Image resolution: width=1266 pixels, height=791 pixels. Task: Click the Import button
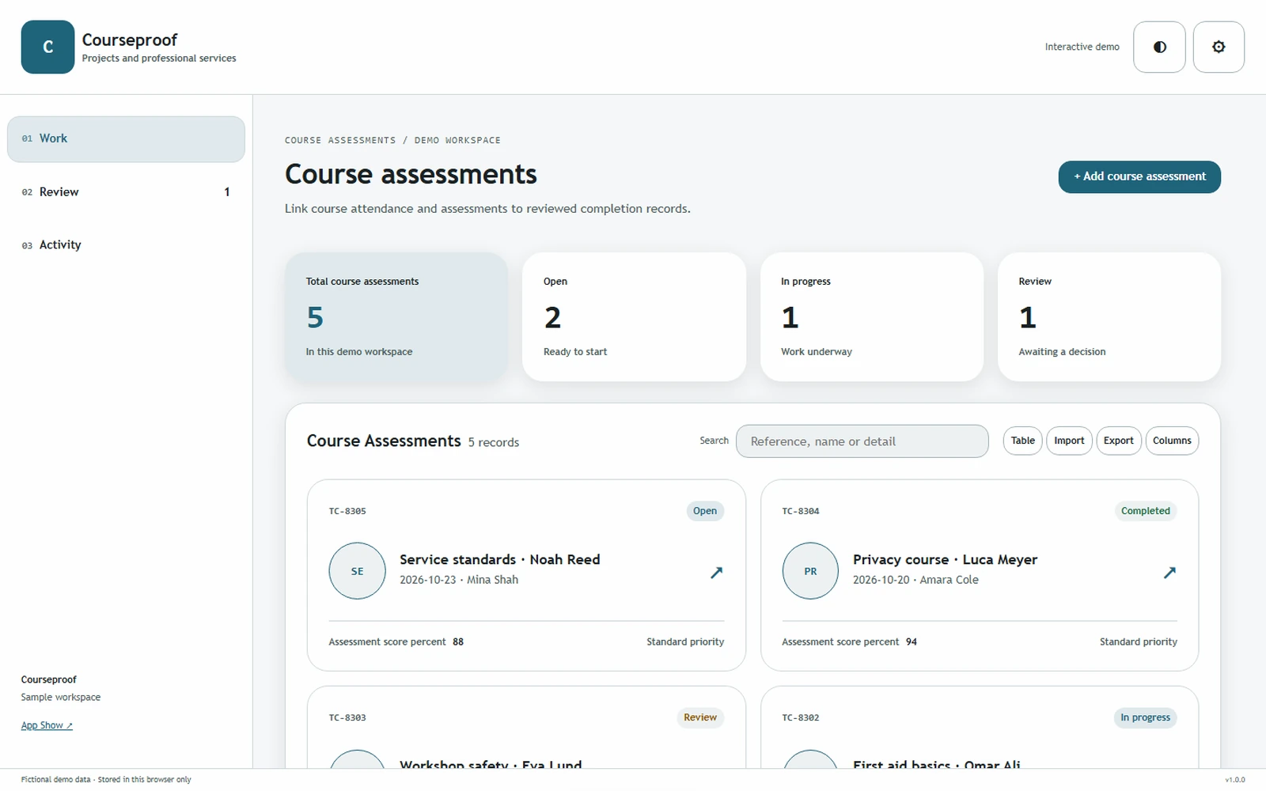tap(1069, 441)
